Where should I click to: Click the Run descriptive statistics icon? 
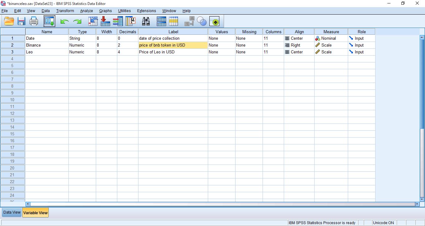[131, 21]
